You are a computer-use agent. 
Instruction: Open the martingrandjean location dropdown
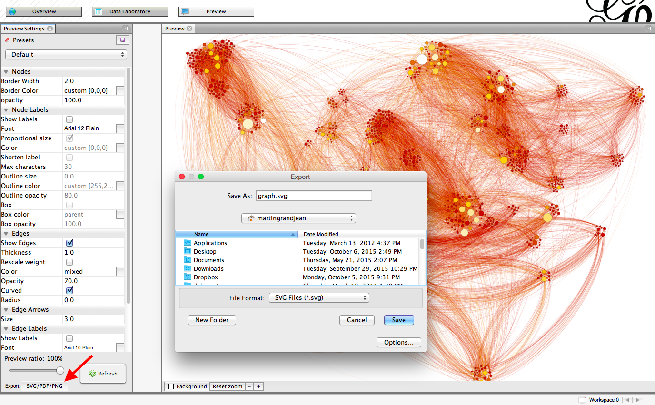pos(298,218)
